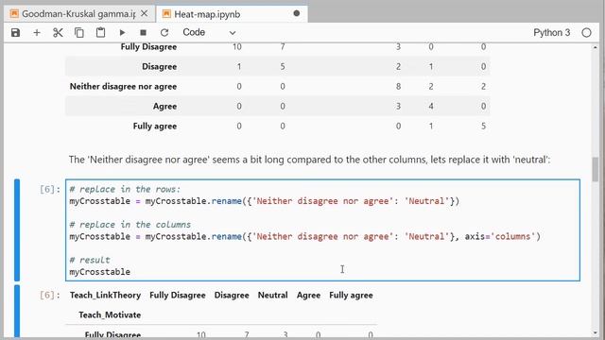Click the 'Fully agree' column header in output
Image resolution: width=605 pixels, height=340 pixels.
coord(351,296)
